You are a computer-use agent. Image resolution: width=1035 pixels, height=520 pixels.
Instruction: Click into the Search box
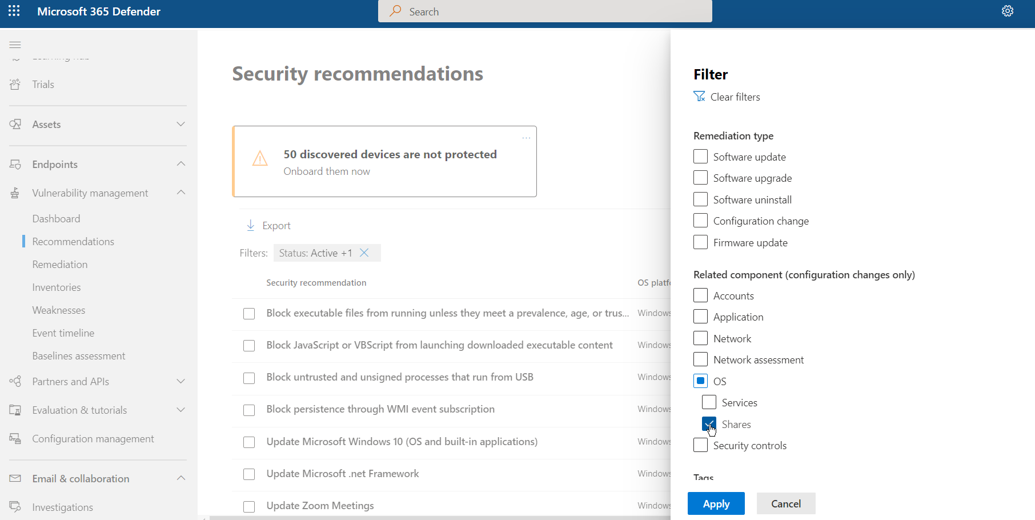pyautogui.click(x=545, y=11)
